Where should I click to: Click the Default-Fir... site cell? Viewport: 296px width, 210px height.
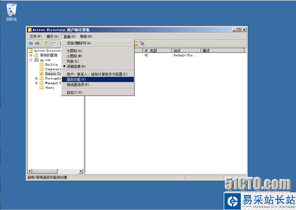click(x=185, y=56)
